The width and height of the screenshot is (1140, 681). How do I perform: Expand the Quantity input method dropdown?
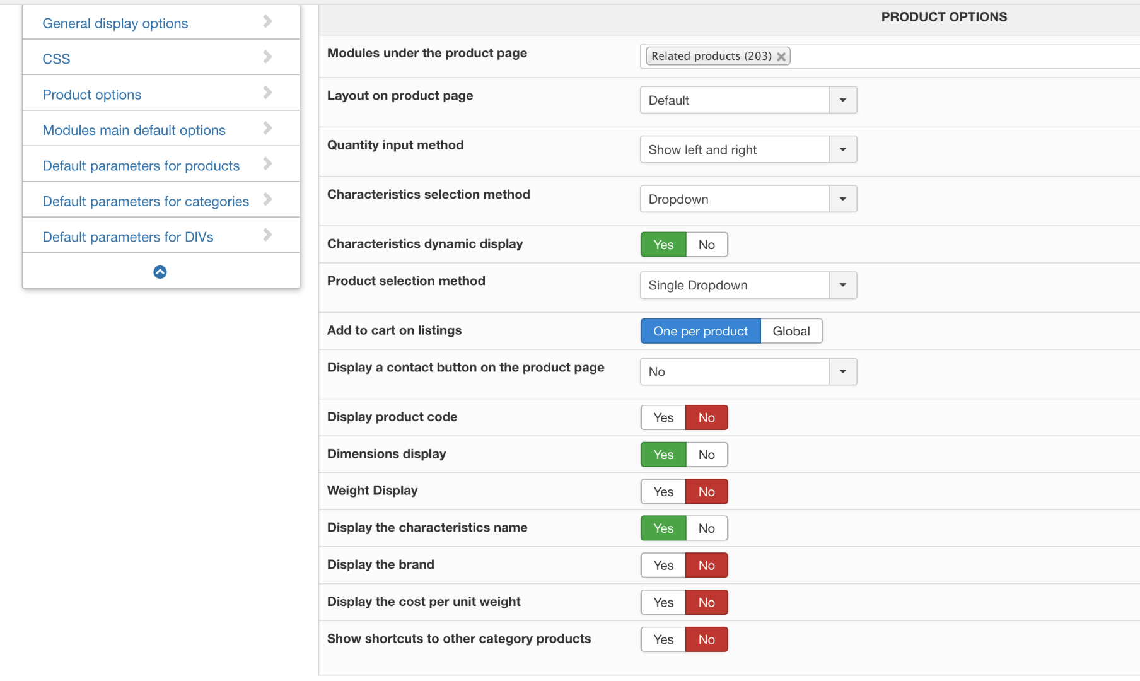(748, 150)
